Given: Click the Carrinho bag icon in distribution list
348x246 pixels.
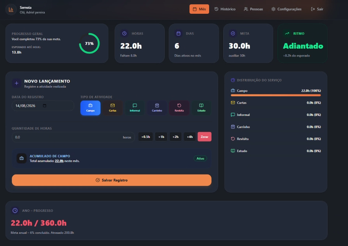Looking at the screenshot, I should click(x=233, y=127).
